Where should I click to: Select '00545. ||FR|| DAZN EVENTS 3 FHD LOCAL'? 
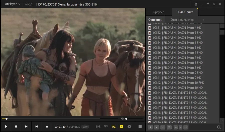[183, 98]
